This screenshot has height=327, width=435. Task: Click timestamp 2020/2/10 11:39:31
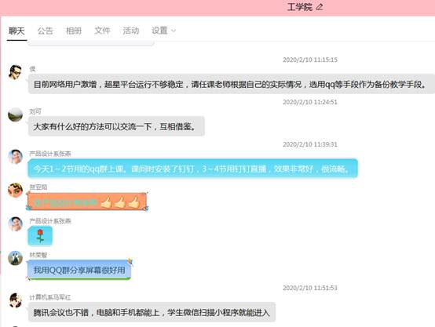click(310, 144)
